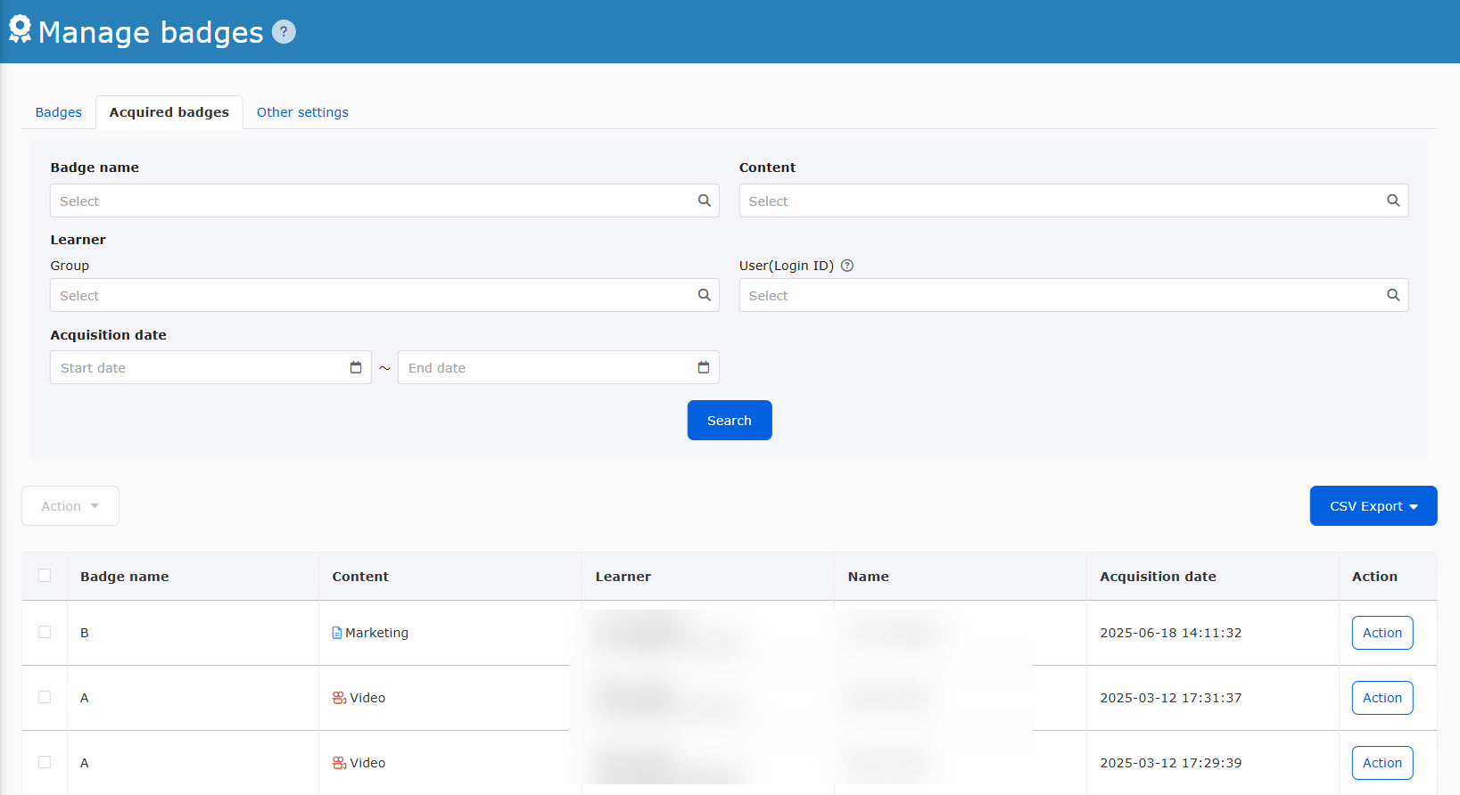Open the Badge name select field
Viewport: 1460px width, 795px height.
(x=375, y=201)
